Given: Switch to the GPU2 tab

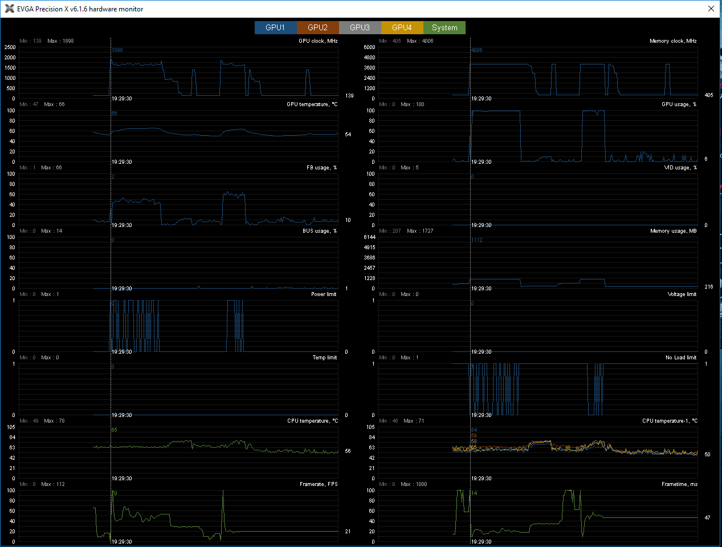Looking at the screenshot, I should point(317,27).
